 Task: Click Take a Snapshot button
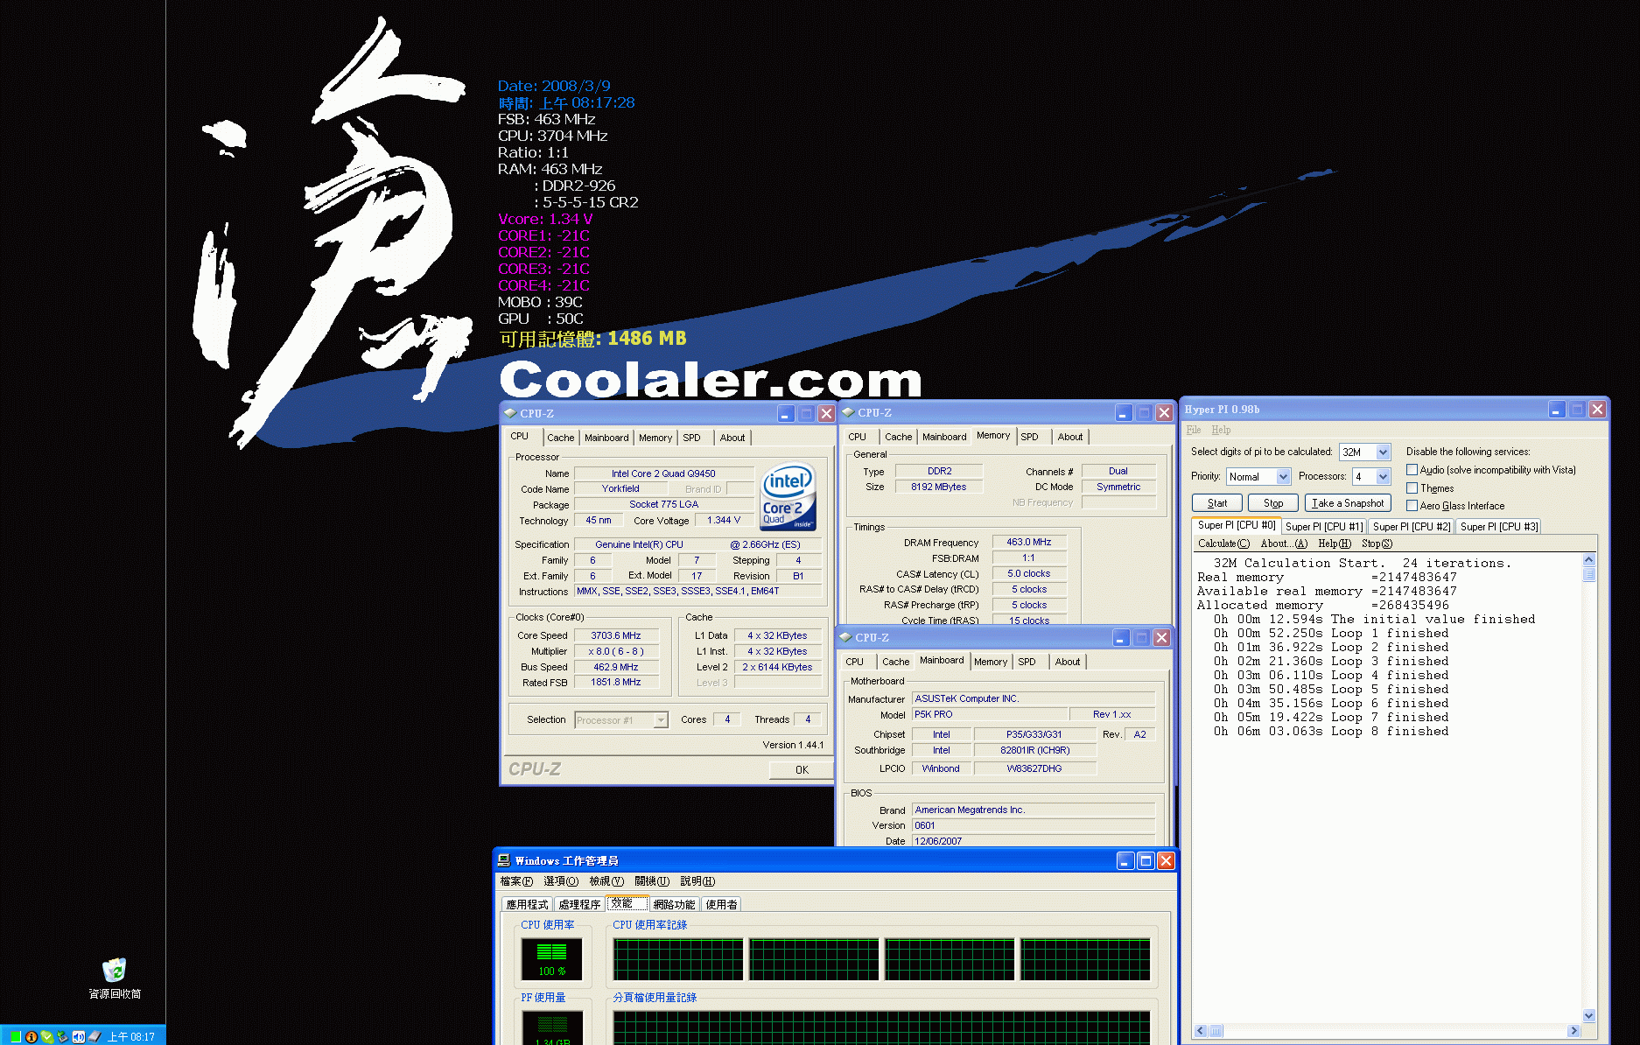click(x=1348, y=503)
